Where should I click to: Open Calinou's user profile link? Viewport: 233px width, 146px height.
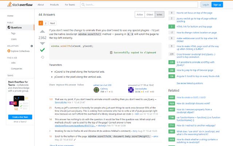[x=104, y=89]
